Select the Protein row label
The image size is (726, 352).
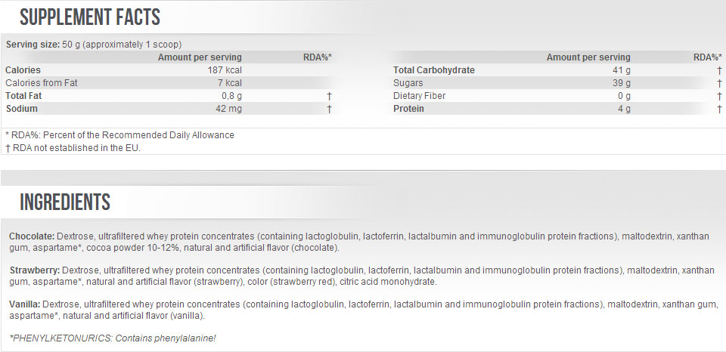pyautogui.click(x=409, y=109)
